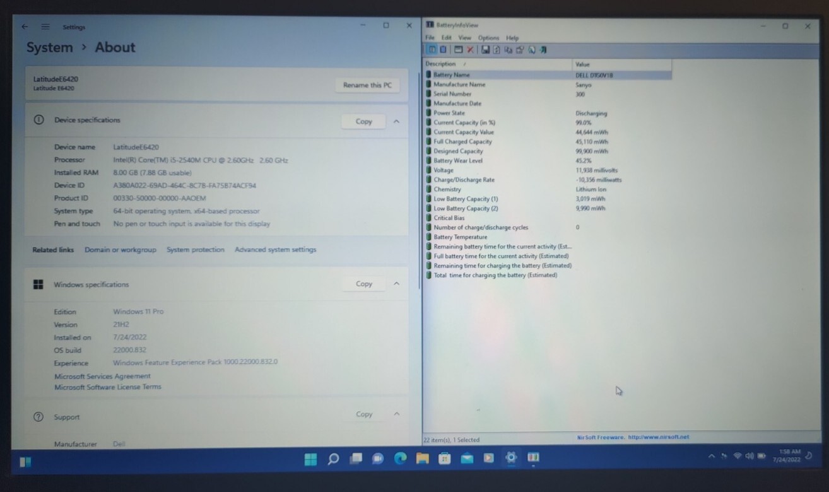The width and height of the screenshot is (829, 492).
Task: Open File Explorer from taskbar
Action: [x=423, y=459]
